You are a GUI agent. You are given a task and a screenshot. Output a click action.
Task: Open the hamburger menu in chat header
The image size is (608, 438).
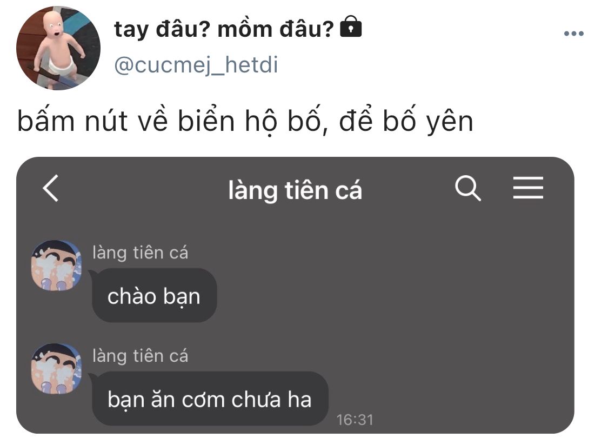tap(527, 188)
